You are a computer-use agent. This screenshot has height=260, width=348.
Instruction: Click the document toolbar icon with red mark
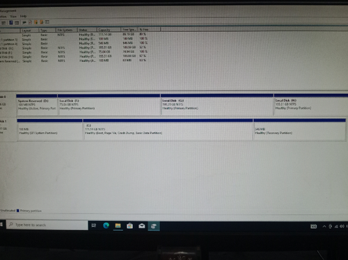pyautogui.click(x=30, y=22)
